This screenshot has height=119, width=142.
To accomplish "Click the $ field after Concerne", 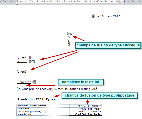I will coord(34,82).
